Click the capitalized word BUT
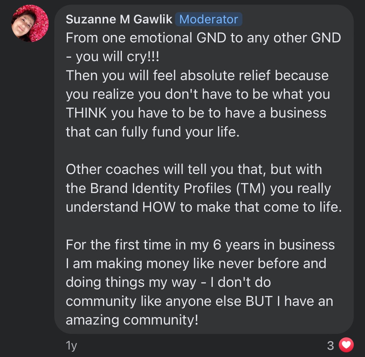 point(259,301)
